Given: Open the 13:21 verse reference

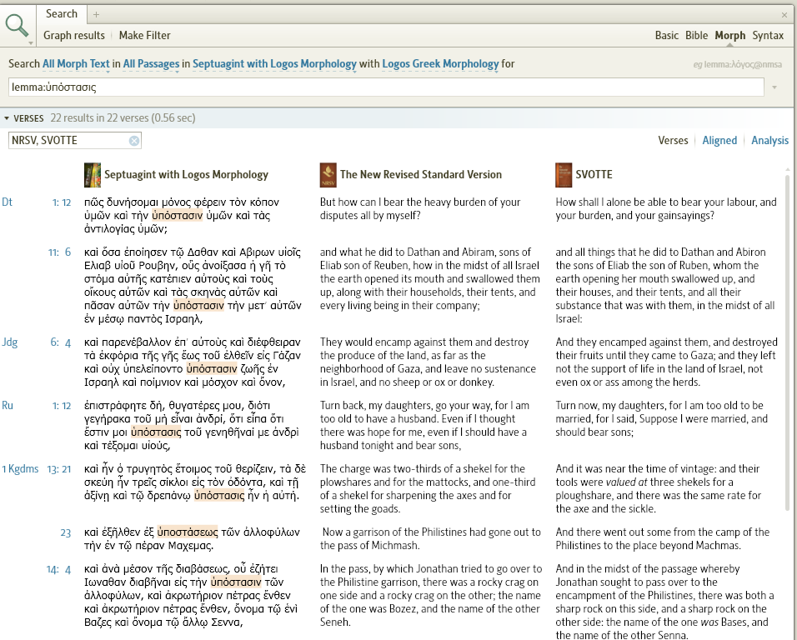Looking at the screenshot, I should 59,469.
